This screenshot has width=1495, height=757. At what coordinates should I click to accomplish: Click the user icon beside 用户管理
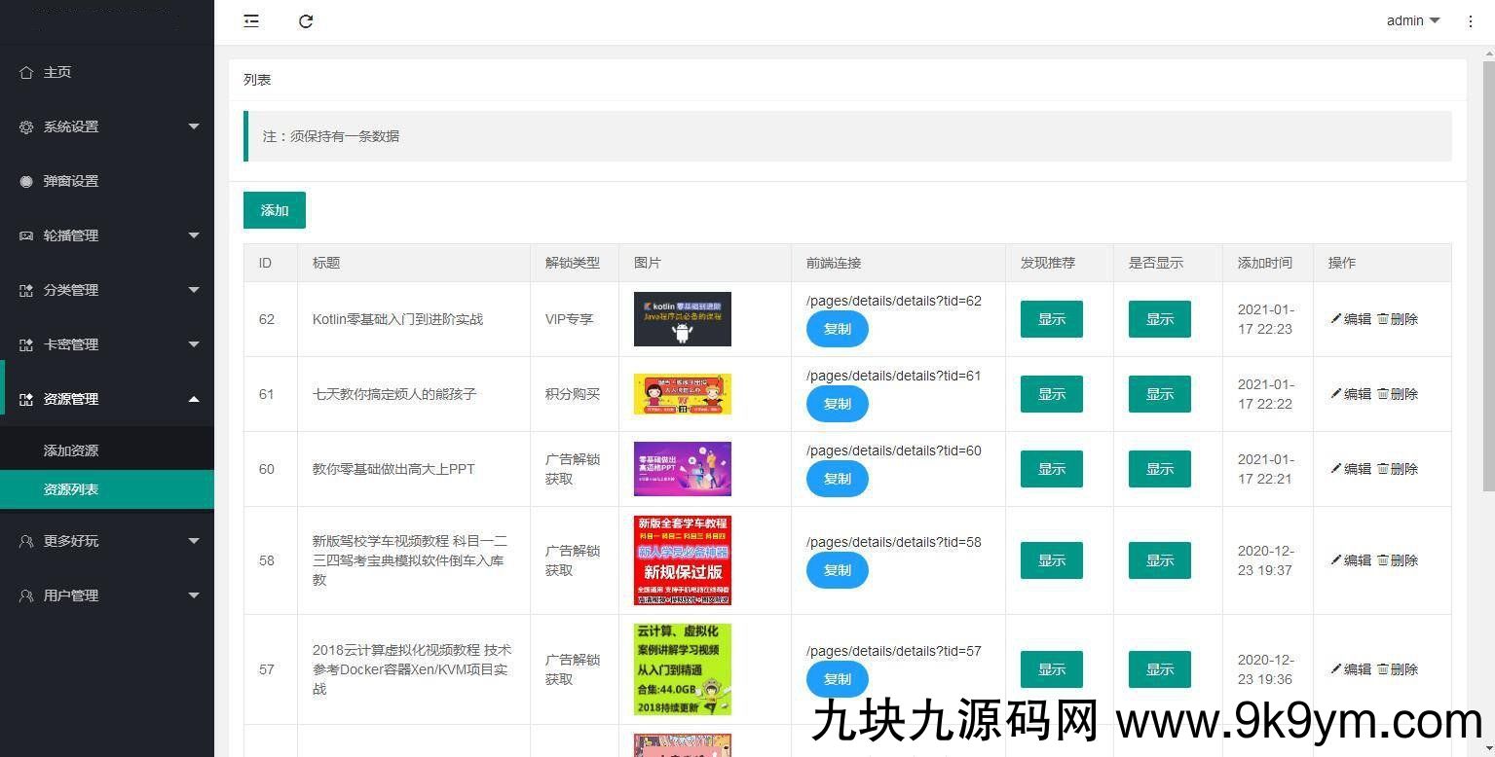[26, 595]
